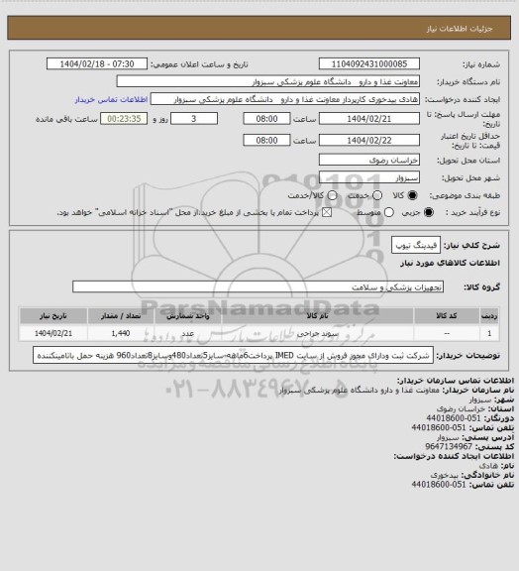The image size is (519, 571).
Task: Choose the متوسط purchase type radio
Action: point(389,212)
